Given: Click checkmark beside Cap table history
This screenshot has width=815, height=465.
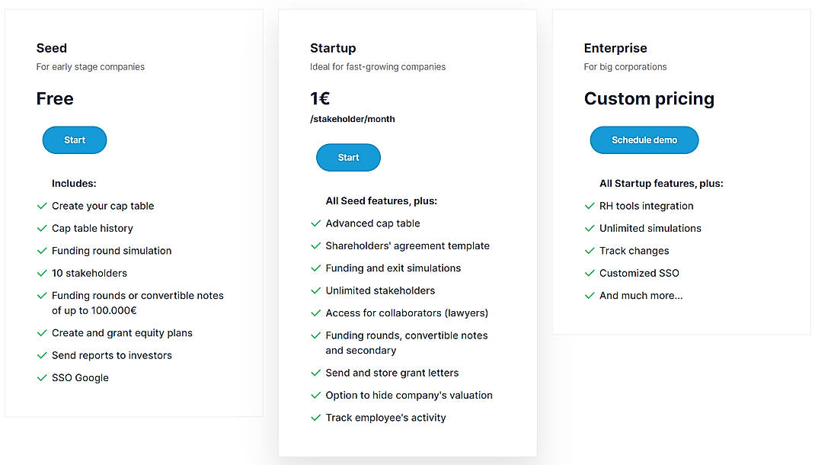Looking at the screenshot, I should point(42,229).
